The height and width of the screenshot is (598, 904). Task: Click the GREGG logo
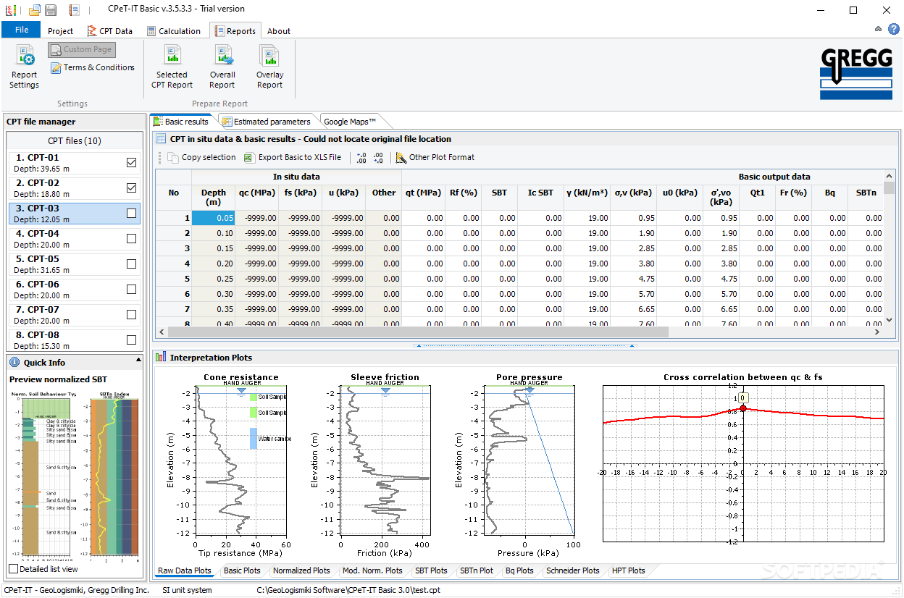pos(856,75)
